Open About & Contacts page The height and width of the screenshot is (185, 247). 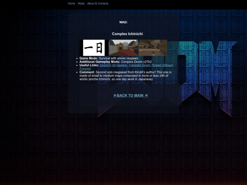click(x=98, y=4)
